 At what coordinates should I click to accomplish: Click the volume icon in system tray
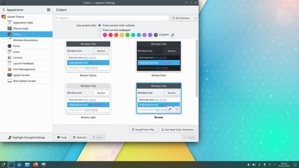pos(249,164)
